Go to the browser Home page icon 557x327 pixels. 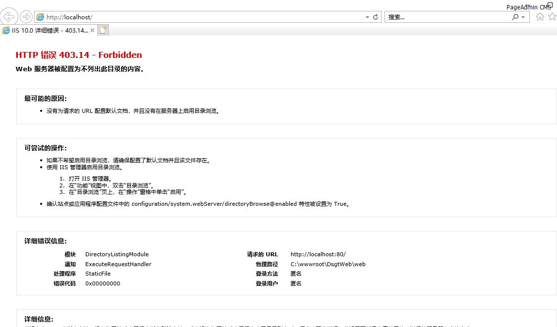click(540, 17)
